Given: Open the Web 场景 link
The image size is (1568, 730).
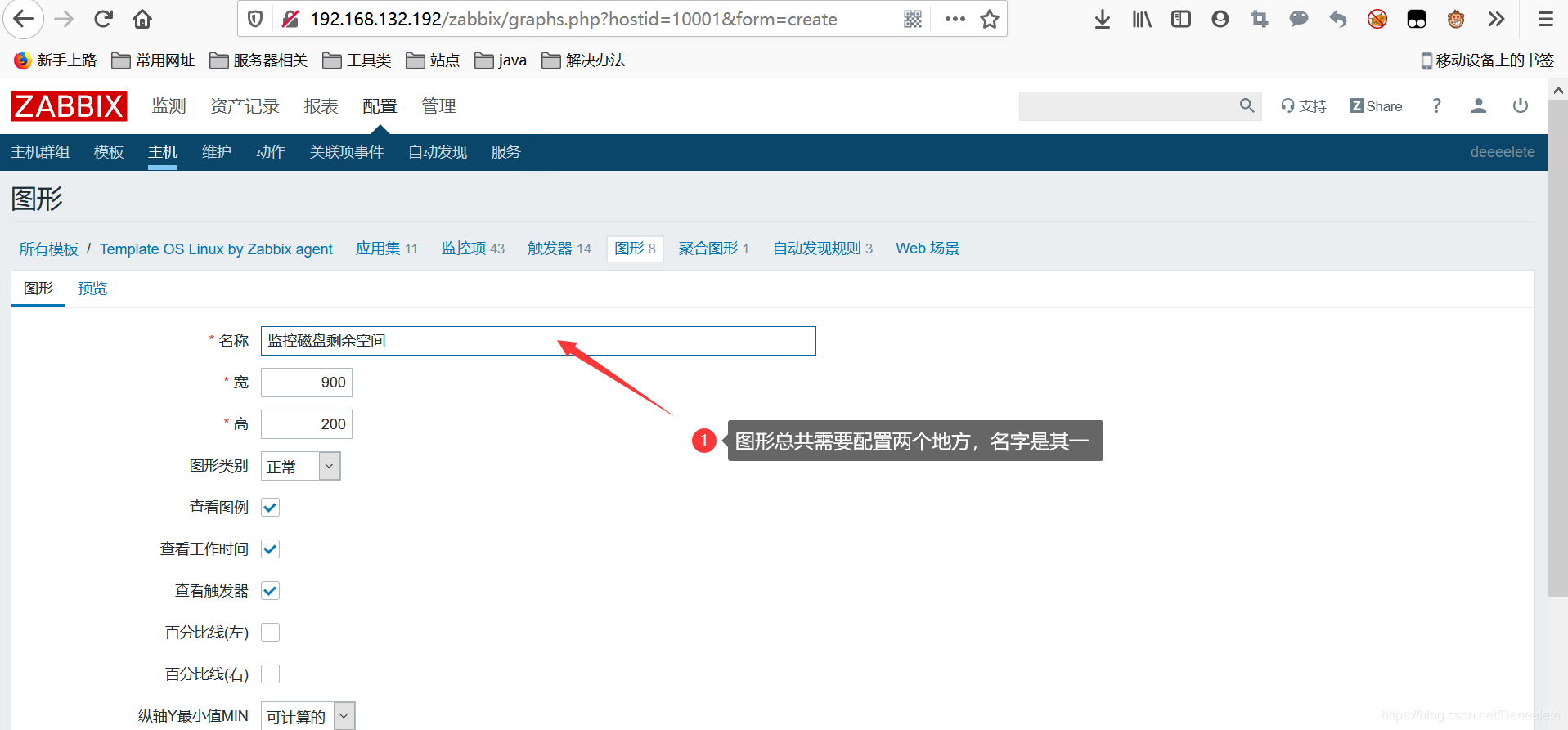Looking at the screenshot, I should point(928,249).
